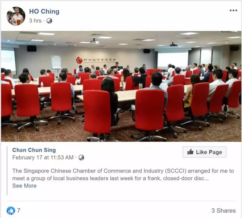Viewport: 242px width, 218px height.
Task: Open the three-dot post options menu
Action: coord(233,11)
